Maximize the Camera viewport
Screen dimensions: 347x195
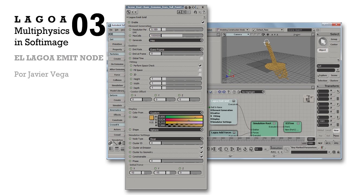313,34
